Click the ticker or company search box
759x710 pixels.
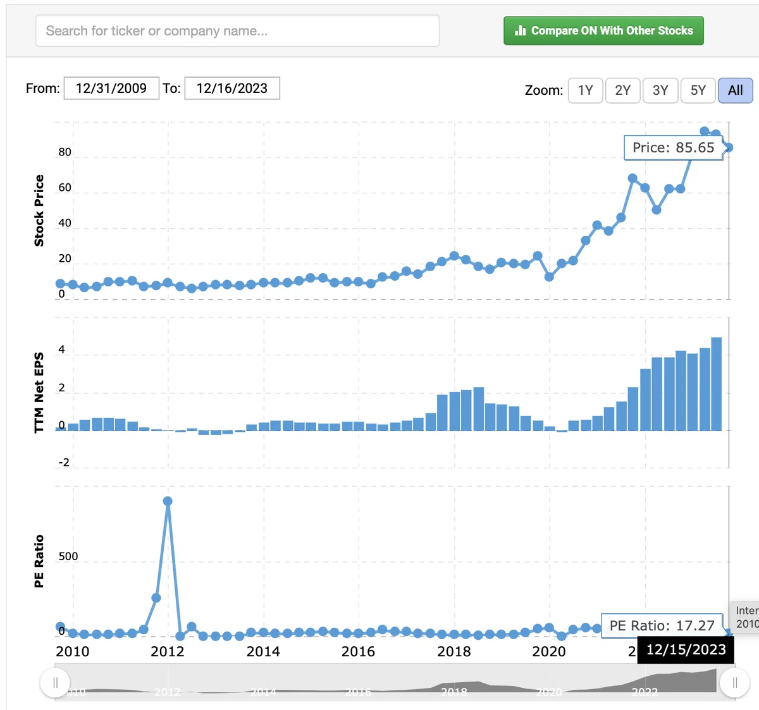237,31
